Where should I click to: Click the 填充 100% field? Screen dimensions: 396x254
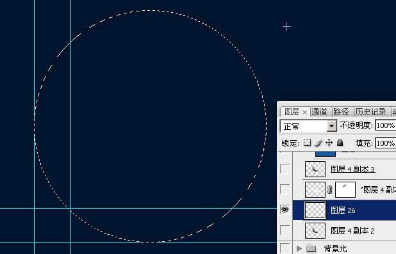click(385, 143)
